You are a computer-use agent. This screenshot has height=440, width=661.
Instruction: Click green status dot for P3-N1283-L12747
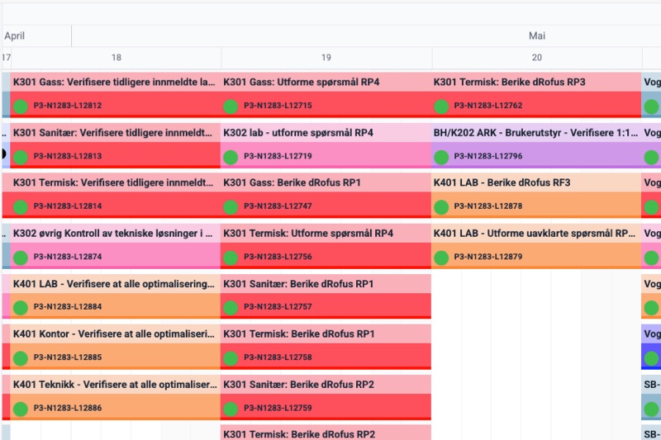coord(231,207)
